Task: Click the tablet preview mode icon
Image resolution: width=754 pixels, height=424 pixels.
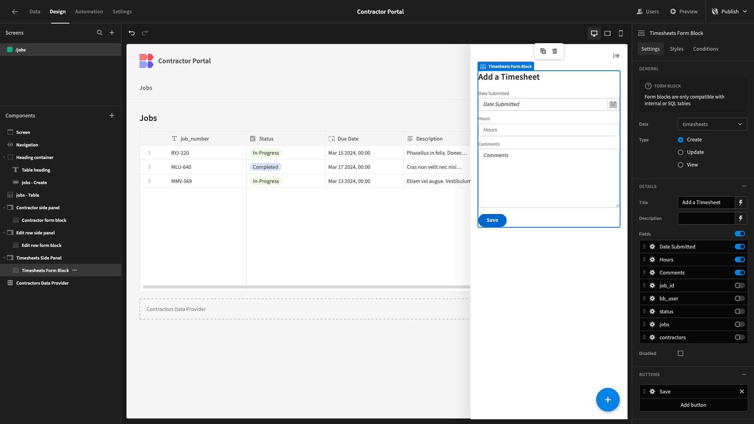Action: pos(608,33)
